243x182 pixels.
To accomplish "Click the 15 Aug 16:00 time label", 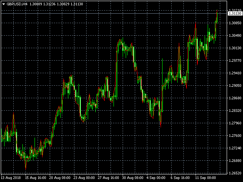I will [x=36, y=178].
